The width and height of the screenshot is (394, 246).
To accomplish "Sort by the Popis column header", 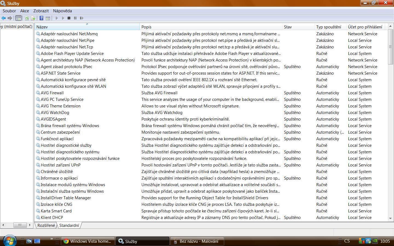I will point(211,27).
